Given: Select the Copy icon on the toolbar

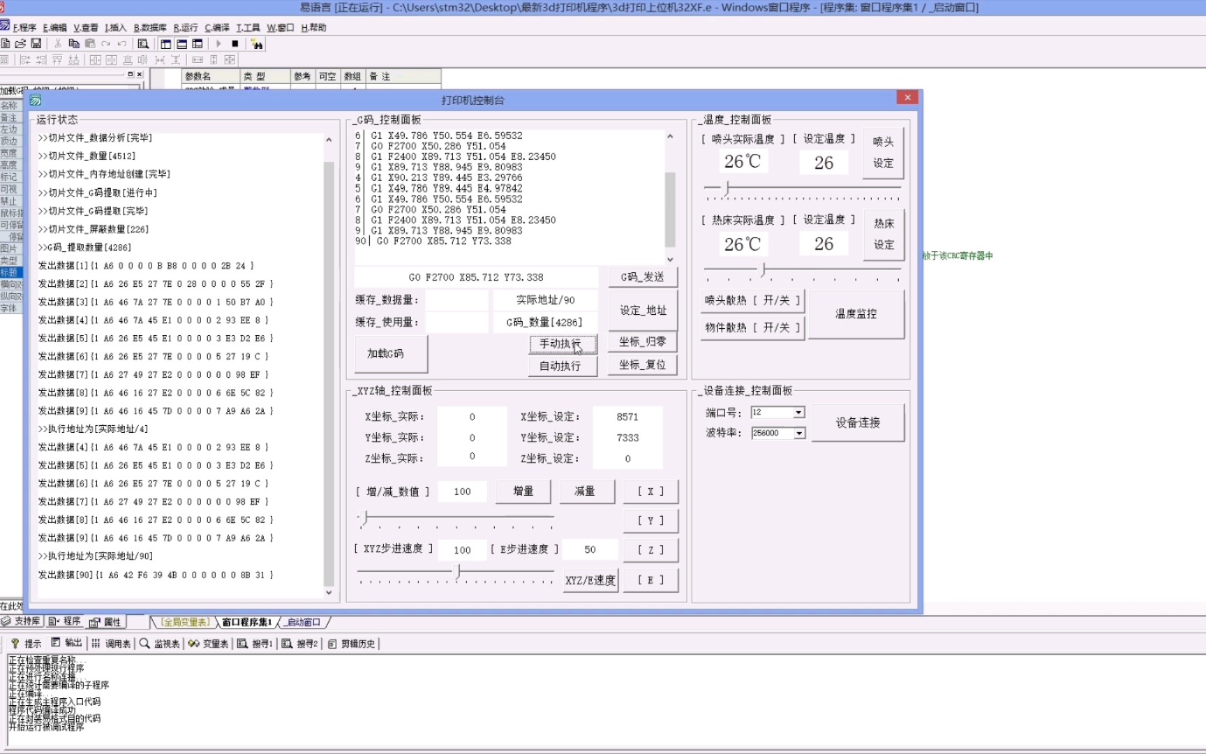Looking at the screenshot, I should [75, 43].
